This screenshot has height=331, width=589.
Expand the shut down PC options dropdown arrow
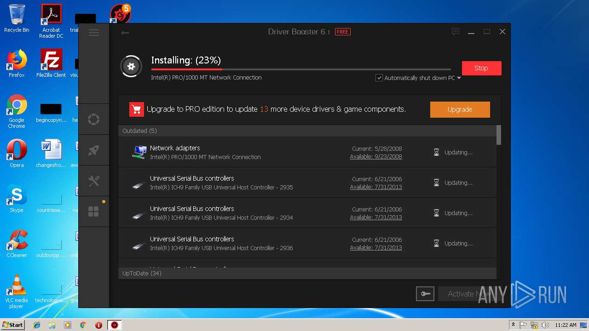459,78
